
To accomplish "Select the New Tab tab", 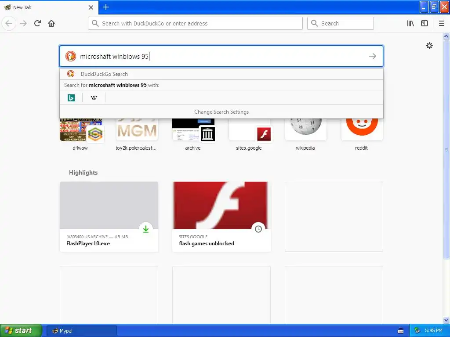I will [49, 7].
